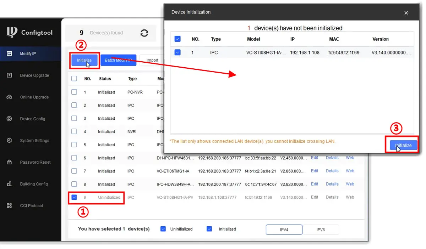The image size is (426, 249).
Task: Check the box for row 7 VC-ETI06TMG1-IA
Action: [x=74, y=171]
